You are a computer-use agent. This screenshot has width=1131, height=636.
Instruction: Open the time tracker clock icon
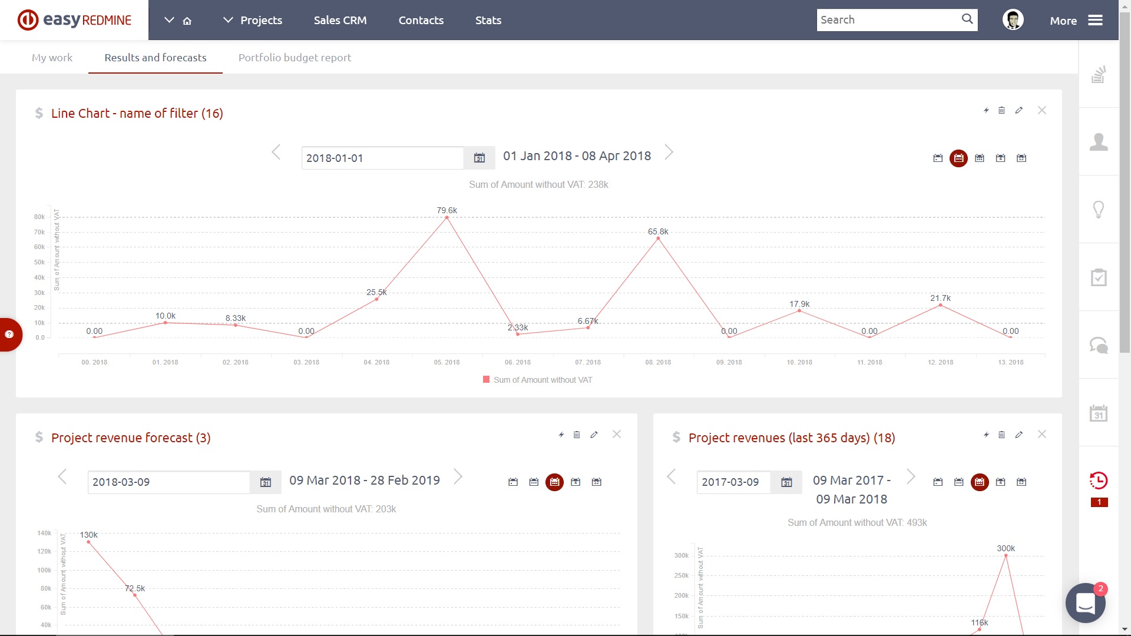(1099, 481)
